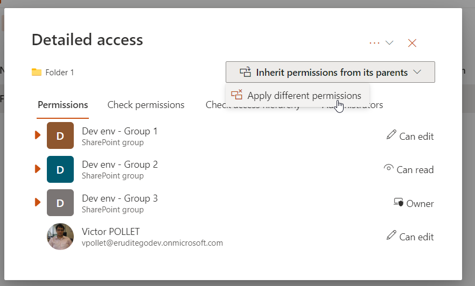Switch to the Check permissions tab
This screenshot has height=286, width=475.
[x=146, y=105]
